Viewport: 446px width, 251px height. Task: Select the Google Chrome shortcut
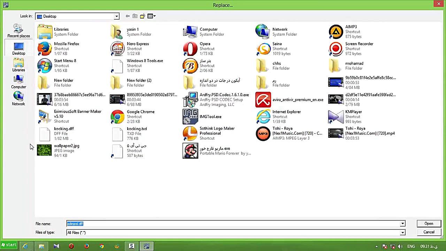tap(132, 116)
